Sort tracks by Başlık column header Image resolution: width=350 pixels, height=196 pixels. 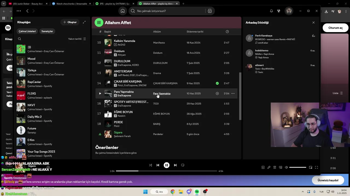coord(107,32)
